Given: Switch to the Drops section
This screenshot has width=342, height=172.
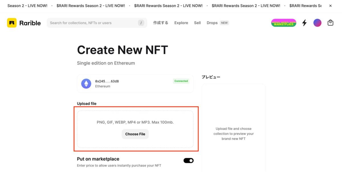Looking at the screenshot, I should [212, 23].
